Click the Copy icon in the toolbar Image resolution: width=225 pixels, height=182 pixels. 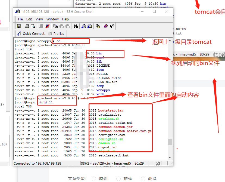[55, 26]
